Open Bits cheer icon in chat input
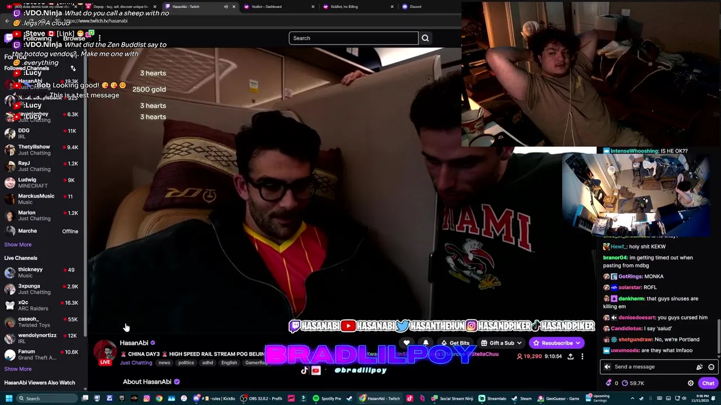 700,367
